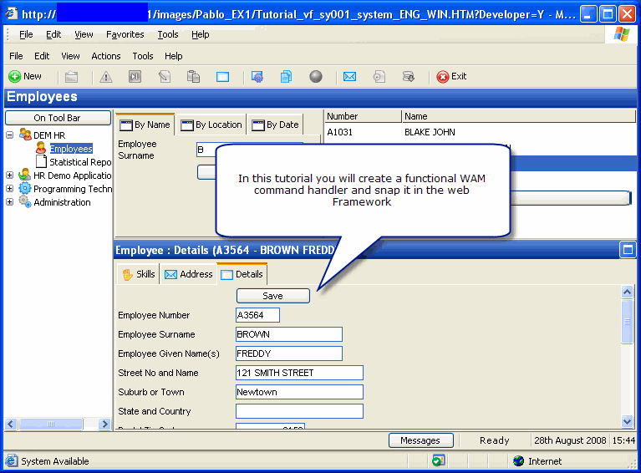The width and height of the screenshot is (641, 473).
Task: Click the Save button
Action: pyautogui.click(x=273, y=296)
